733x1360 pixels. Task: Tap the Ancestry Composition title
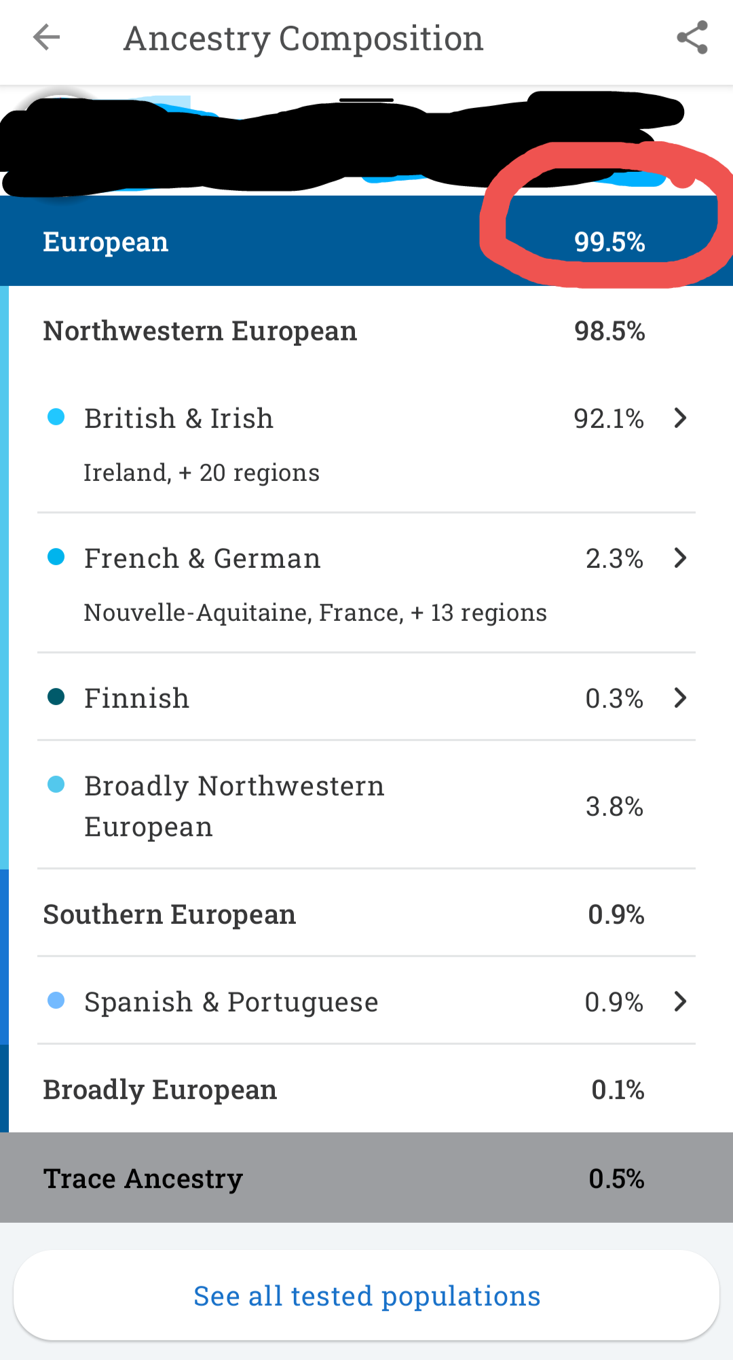(303, 39)
